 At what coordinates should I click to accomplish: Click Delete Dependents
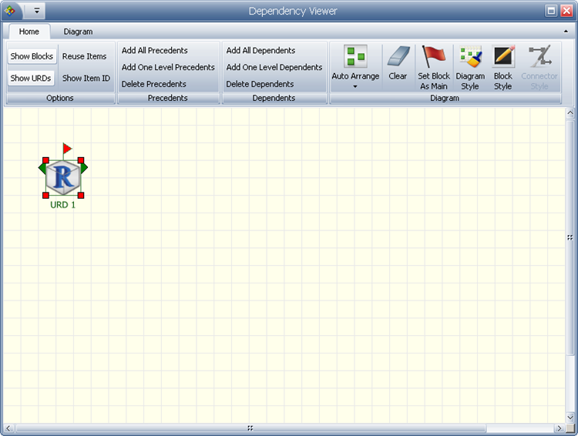260,84
